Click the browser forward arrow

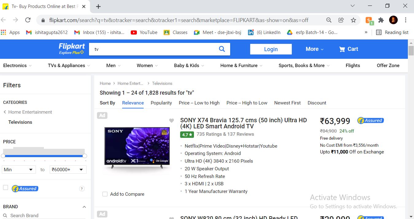(x=15, y=20)
